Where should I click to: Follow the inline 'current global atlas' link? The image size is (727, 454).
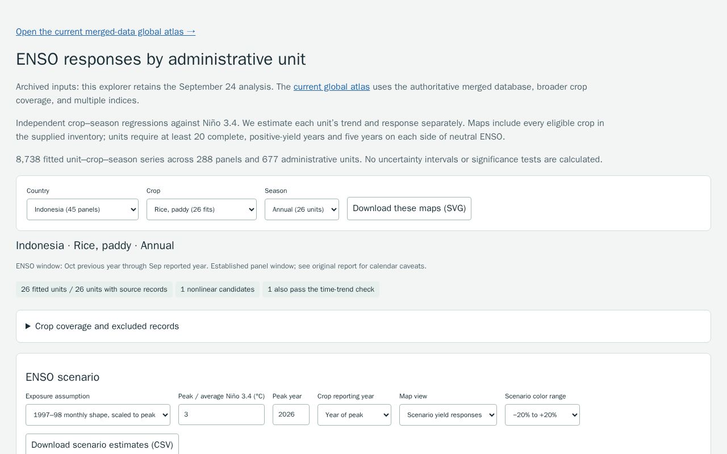click(x=332, y=87)
